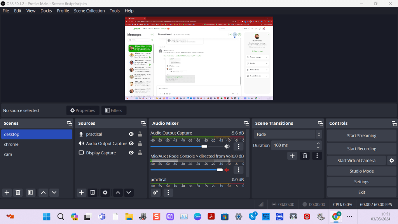The height and width of the screenshot is (224, 398).
Task: Open the File menu
Action: [5, 10]
